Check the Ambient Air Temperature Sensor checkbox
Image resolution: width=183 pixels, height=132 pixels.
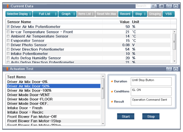click(x=8, y=36)
